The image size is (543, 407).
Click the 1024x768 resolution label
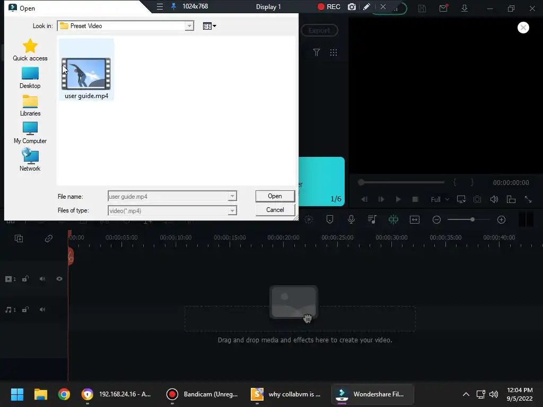[x=195, y=6]
